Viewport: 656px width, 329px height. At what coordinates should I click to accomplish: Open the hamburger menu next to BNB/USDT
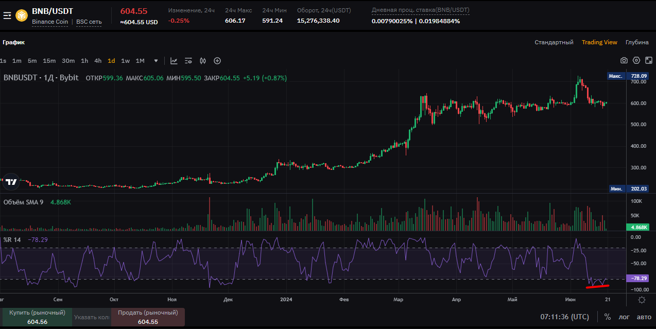click(x=7, y=15)
